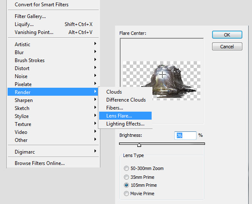Select the highlighted Render menu item

[x=53, y=92]
